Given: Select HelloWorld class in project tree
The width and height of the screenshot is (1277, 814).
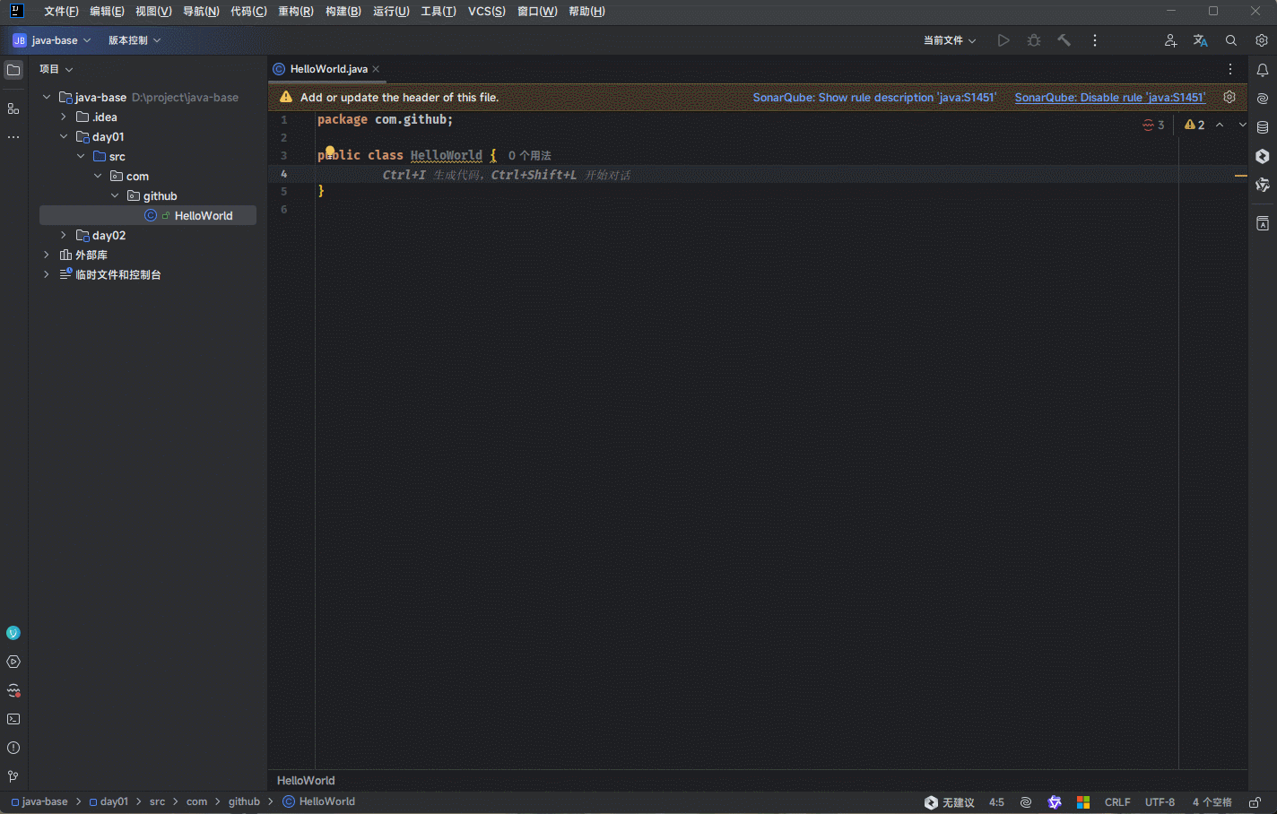Looking at the screenshot, I should click(203, 216).
